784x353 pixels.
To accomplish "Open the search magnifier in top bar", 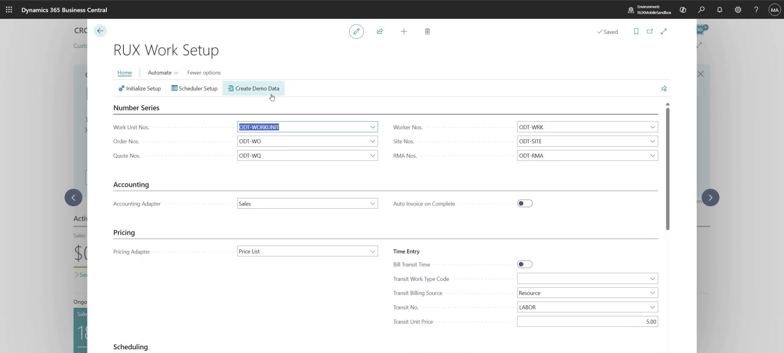I will click(x=701, y=10).
